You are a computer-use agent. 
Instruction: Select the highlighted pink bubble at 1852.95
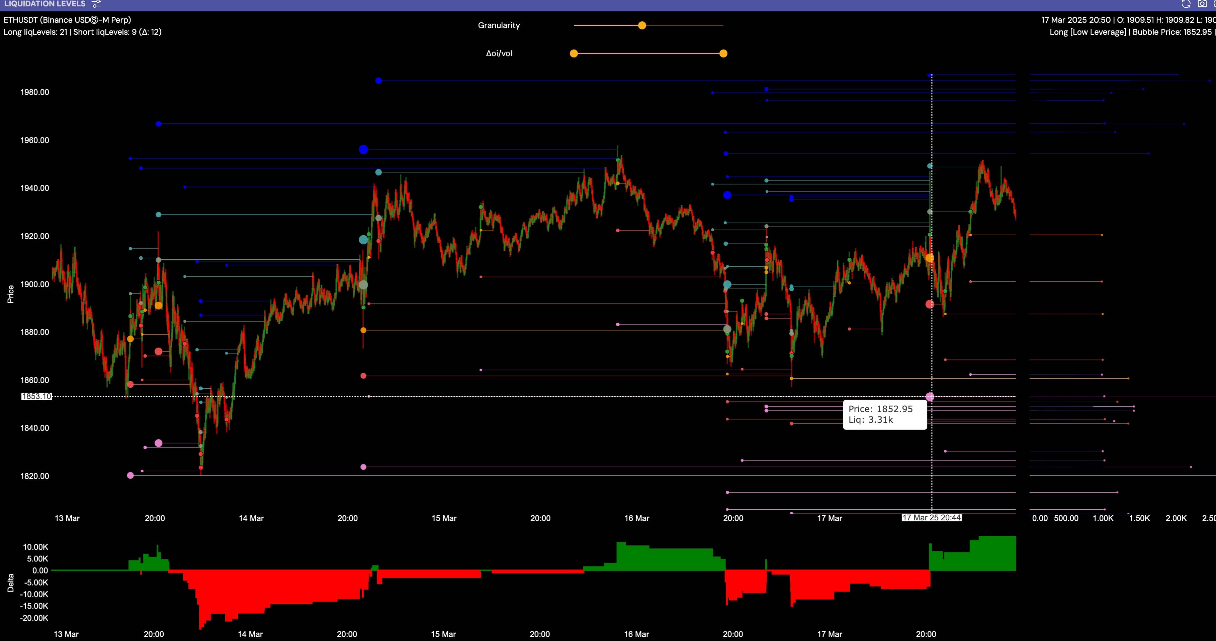[x=930, y=397]
